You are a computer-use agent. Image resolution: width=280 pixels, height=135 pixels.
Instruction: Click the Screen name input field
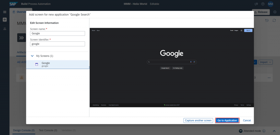point(57,33)
